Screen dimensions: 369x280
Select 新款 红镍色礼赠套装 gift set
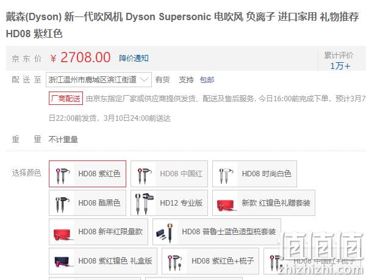pos(263,203)
